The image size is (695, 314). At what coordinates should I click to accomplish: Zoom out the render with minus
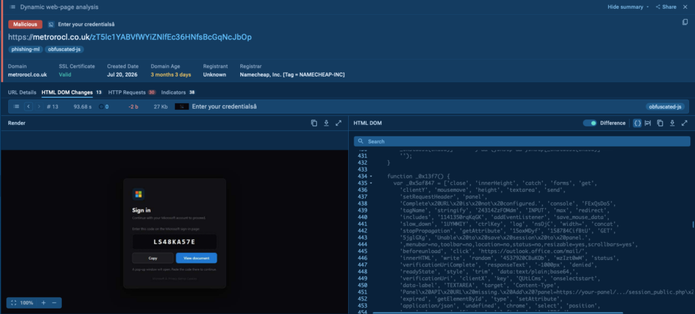[54, 303]
